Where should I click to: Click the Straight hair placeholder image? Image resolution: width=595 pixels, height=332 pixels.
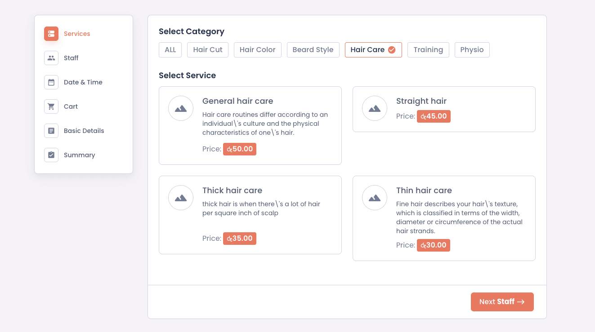pos(375,108)
